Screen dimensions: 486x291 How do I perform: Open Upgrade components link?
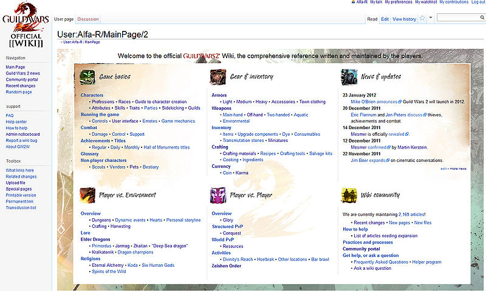pos(258,134)
